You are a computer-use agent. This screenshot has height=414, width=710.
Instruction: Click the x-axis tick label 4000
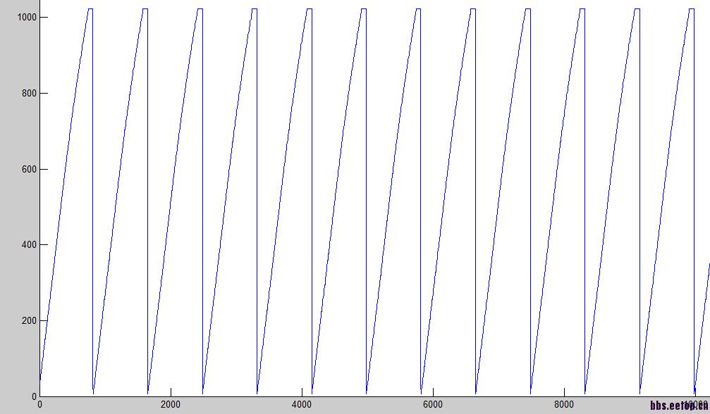[x=302, y=405]
